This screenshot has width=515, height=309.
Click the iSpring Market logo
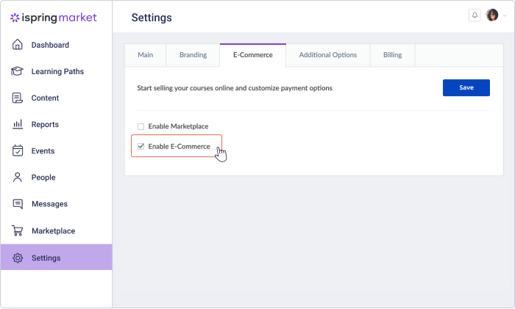[x=54, y=18]
